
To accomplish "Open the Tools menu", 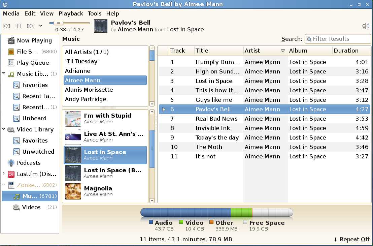I will coord(95,13).
